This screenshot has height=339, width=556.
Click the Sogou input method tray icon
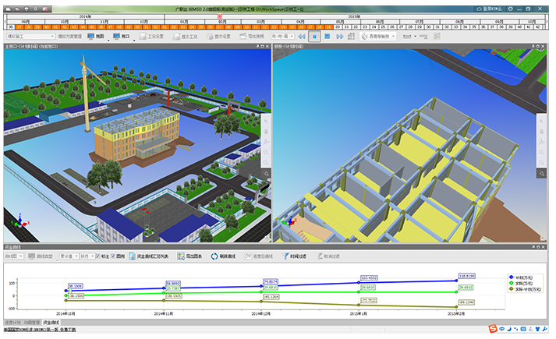pos(492,327)
